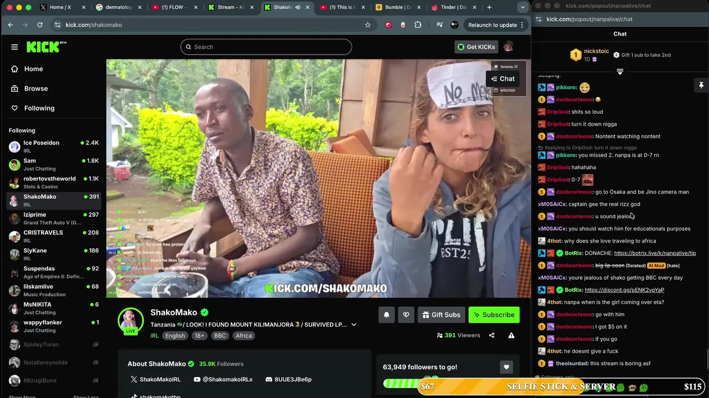Open Iziprime channel in sidebar
The height and width of the screenshot is (398, 709).
click(x=53, y=218)
